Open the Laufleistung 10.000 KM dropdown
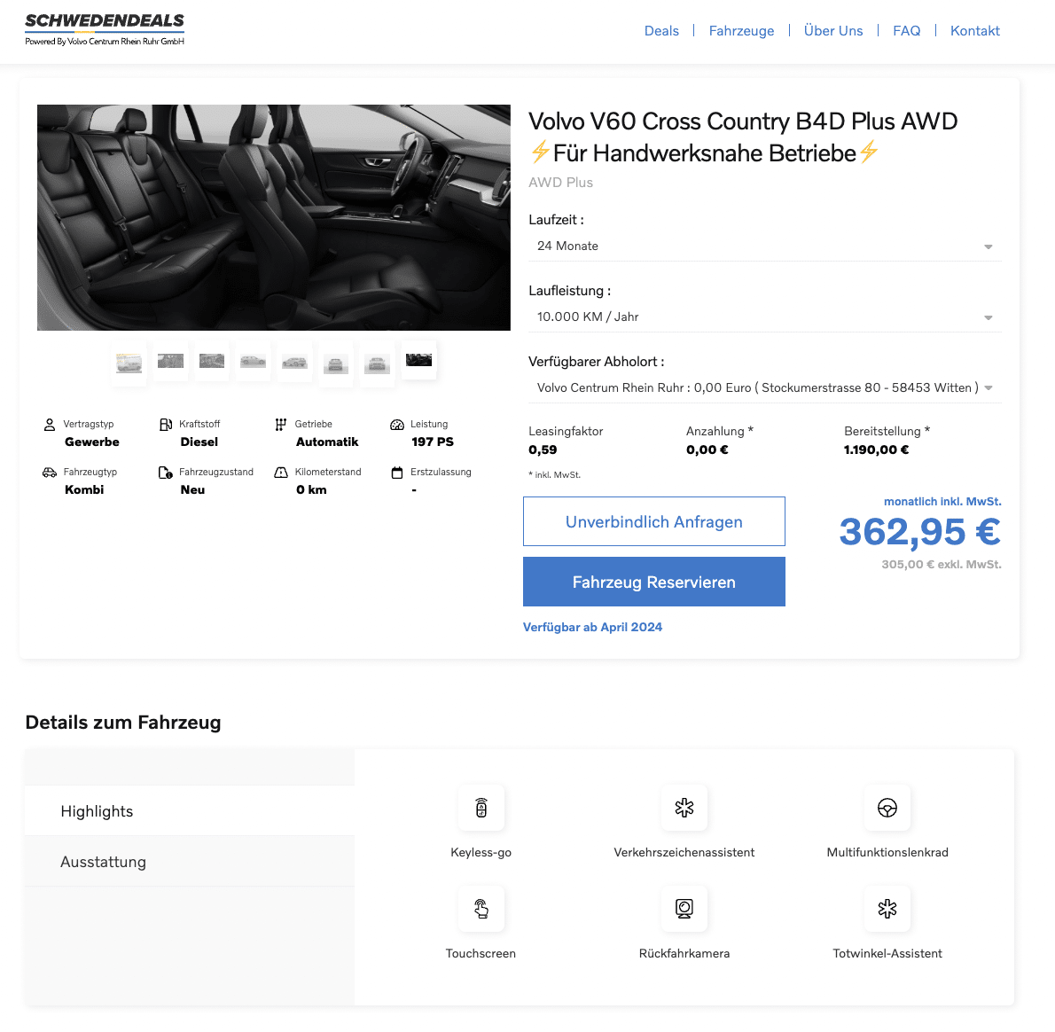This screenshot has height=1032, width=1055. 765,317
